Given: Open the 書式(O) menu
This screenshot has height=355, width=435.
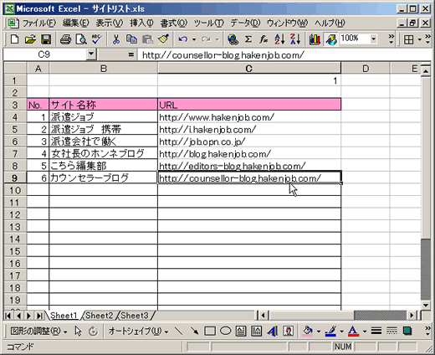Looking at the screenshot, I should coord(174,23).
